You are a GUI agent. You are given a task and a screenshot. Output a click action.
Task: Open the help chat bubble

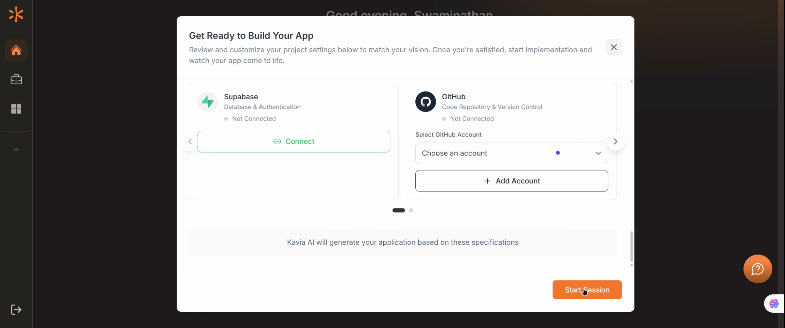pos(758,269)
